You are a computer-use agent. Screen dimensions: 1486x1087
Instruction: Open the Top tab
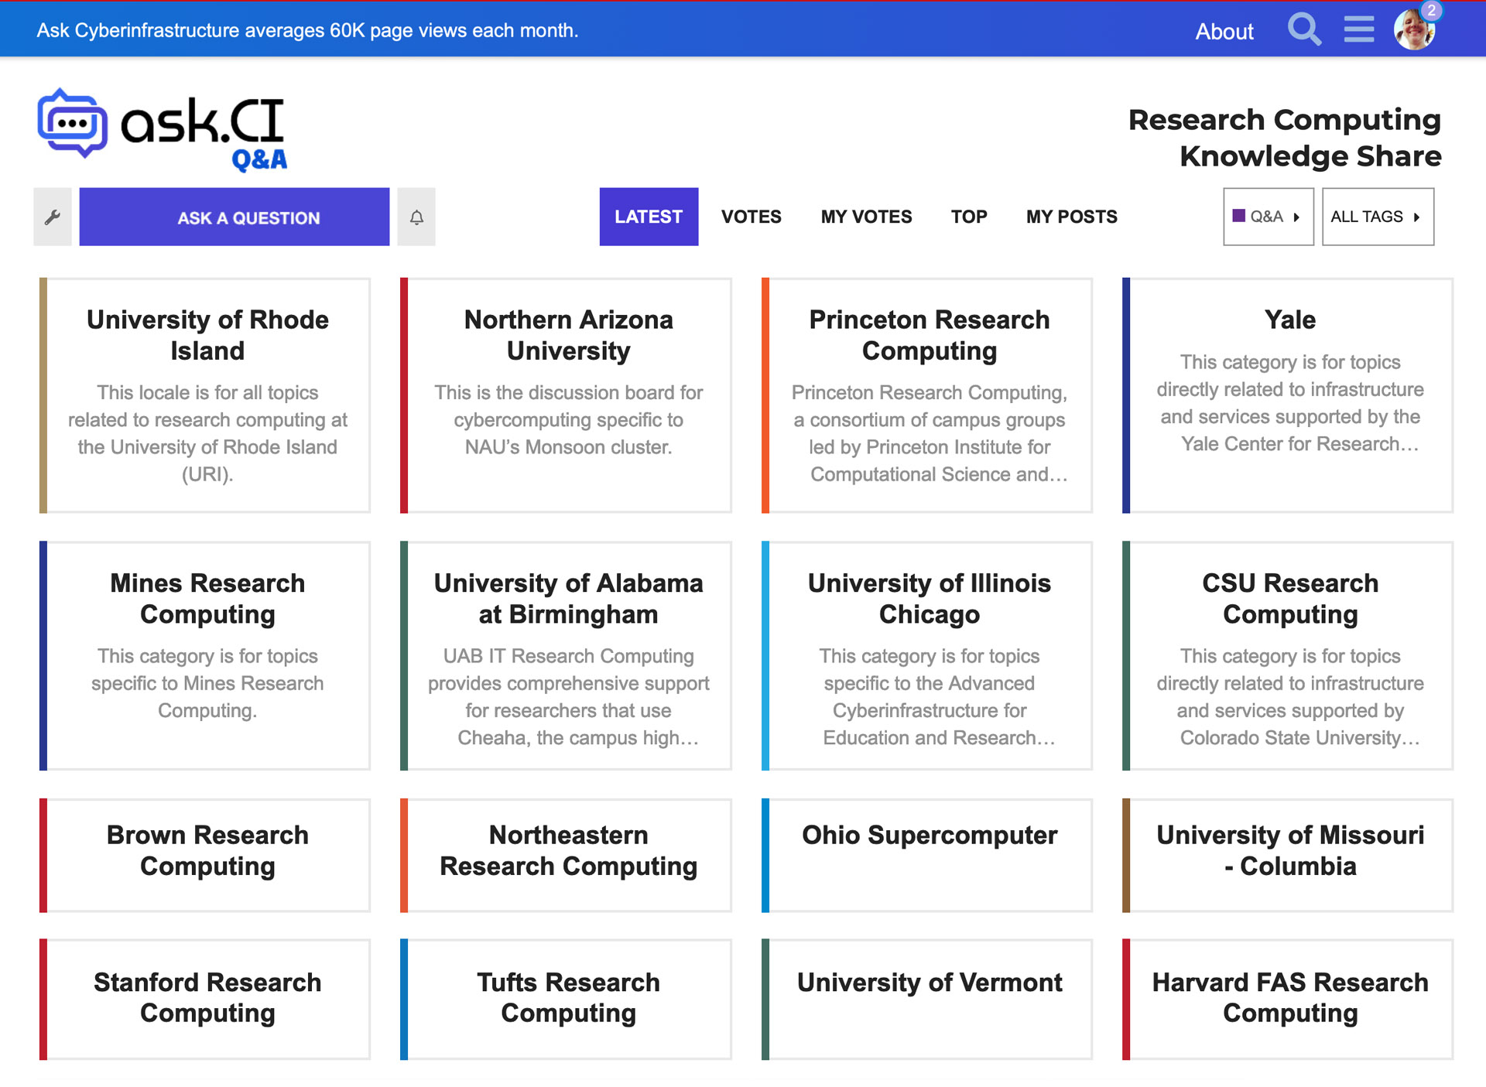(968, 217)
